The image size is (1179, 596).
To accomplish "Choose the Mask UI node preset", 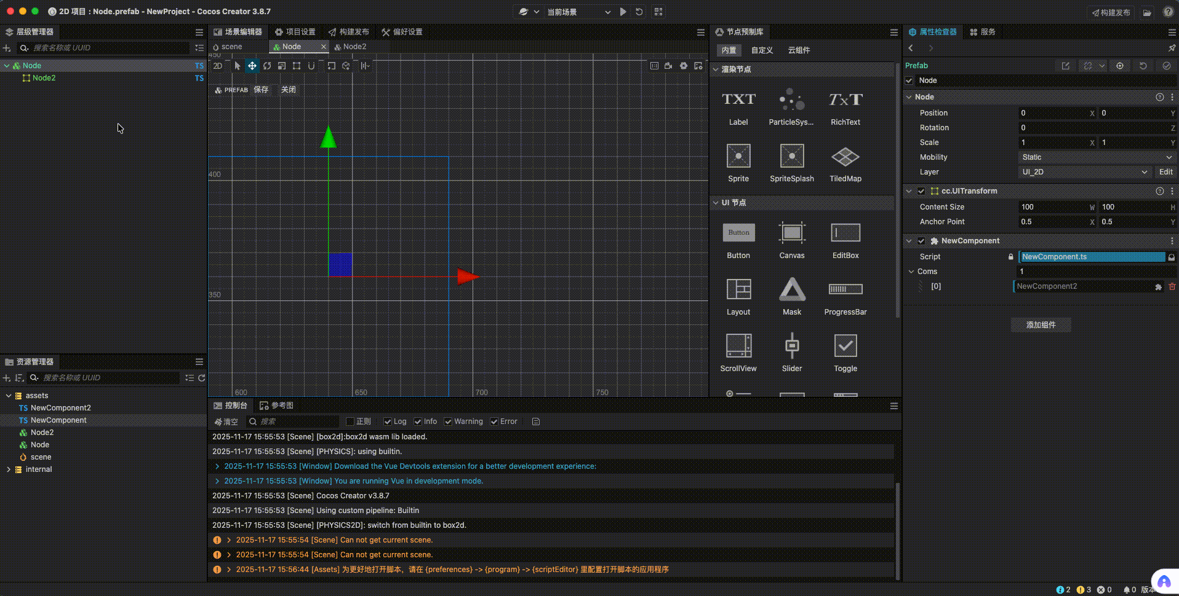I will pyautogui.click(x=792, y=297).
